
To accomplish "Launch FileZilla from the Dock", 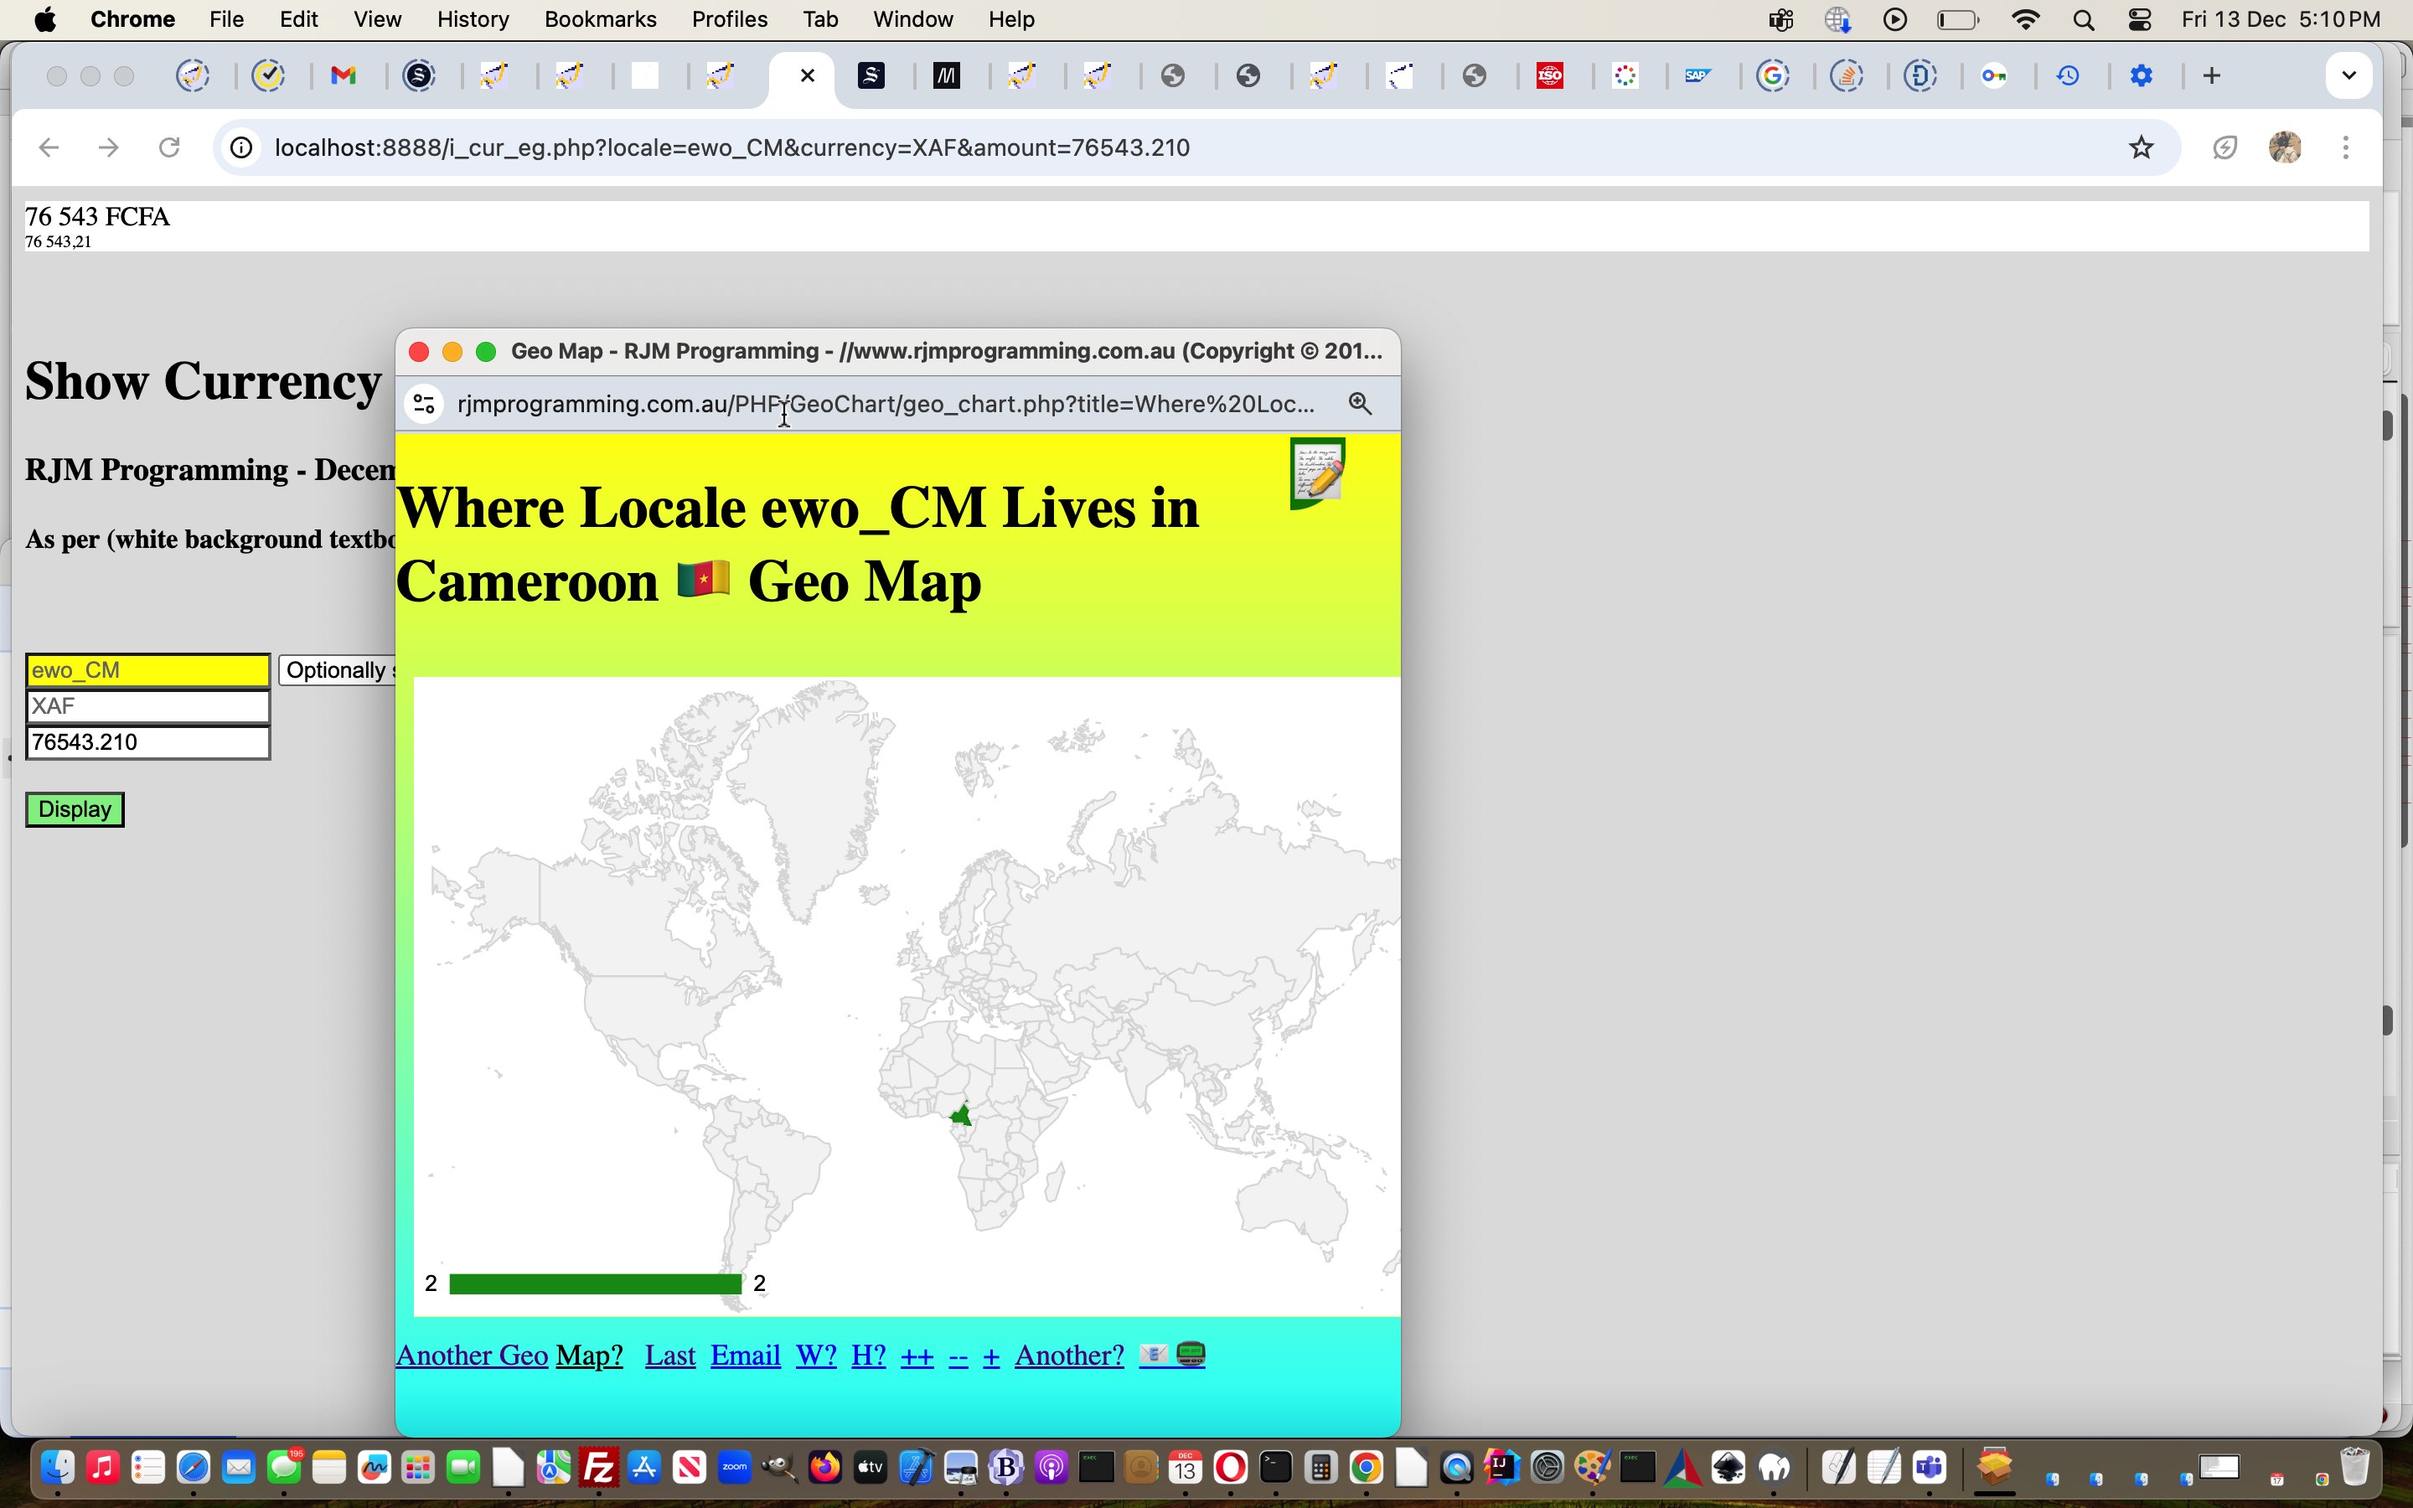I will 598,1468.
